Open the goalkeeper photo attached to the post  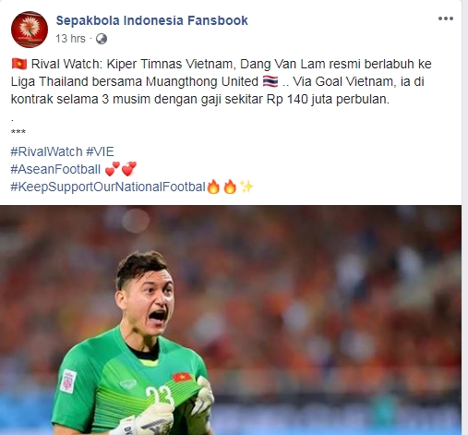(231, 320)
